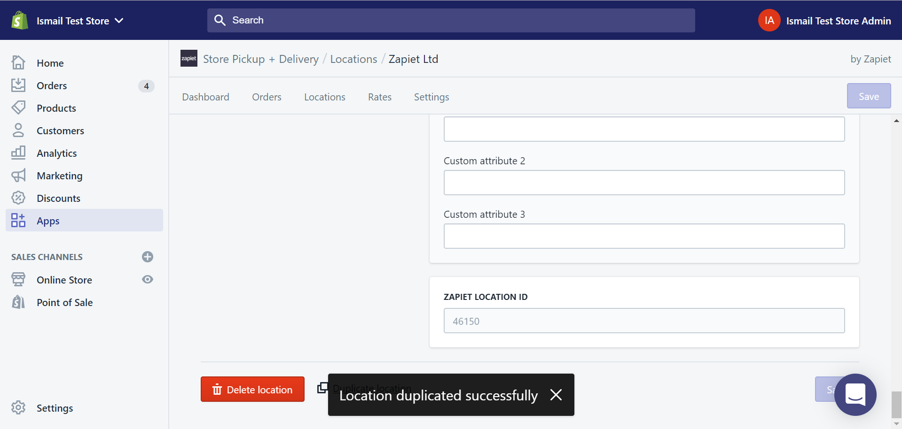Click scrollbar up arrow
Image resolution: width=902 pixels, height=429 pixels.
896,121
